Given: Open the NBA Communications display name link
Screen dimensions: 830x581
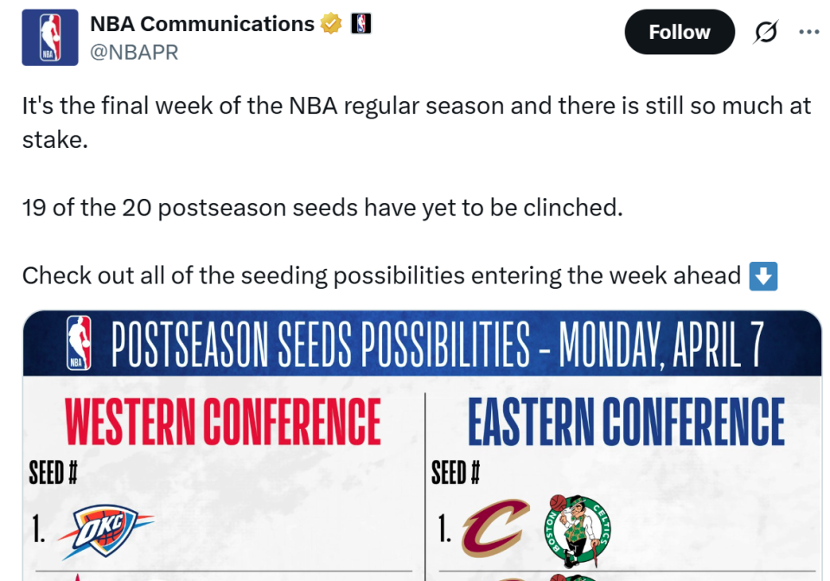Looking at the screenshot, I should tap(202, 24).
